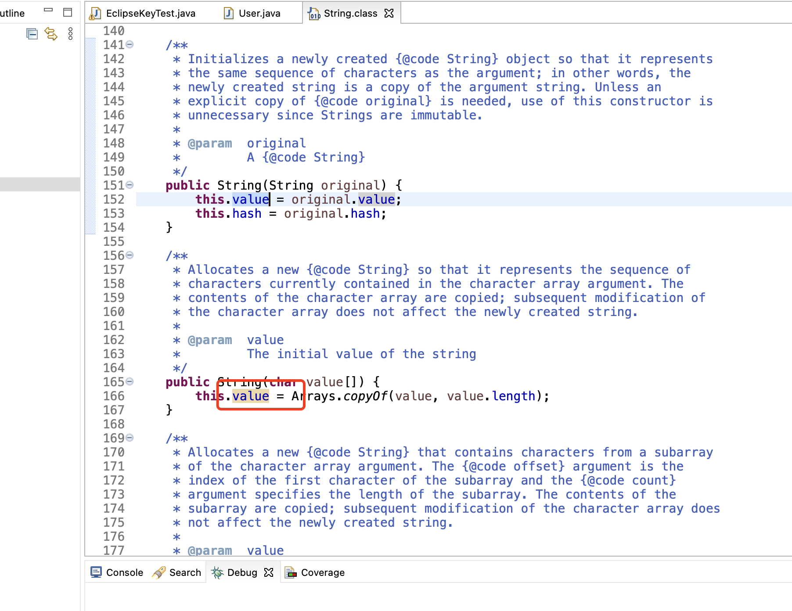This screenshot has height=611, width=792.
Task: Click the Collapse All icon in Outline panel
Action: [x=32, y=34]
